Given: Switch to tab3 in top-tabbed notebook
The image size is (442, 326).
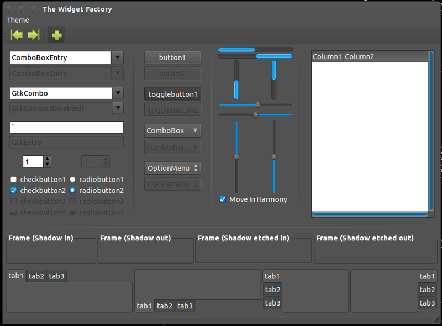Looking at the screenshot, I should [57, 276].
